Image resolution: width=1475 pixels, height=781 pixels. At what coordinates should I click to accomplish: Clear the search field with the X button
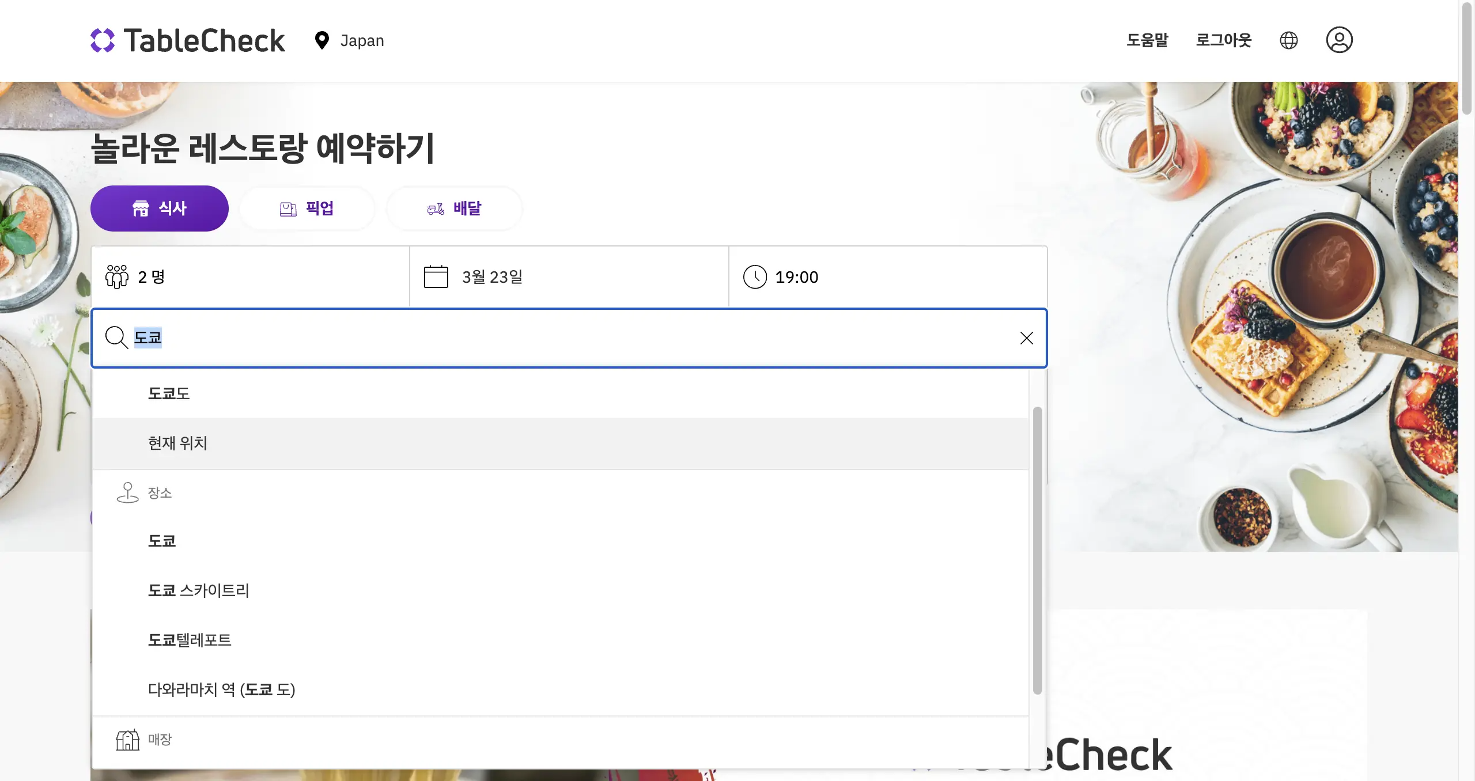tap(1027, 338)
